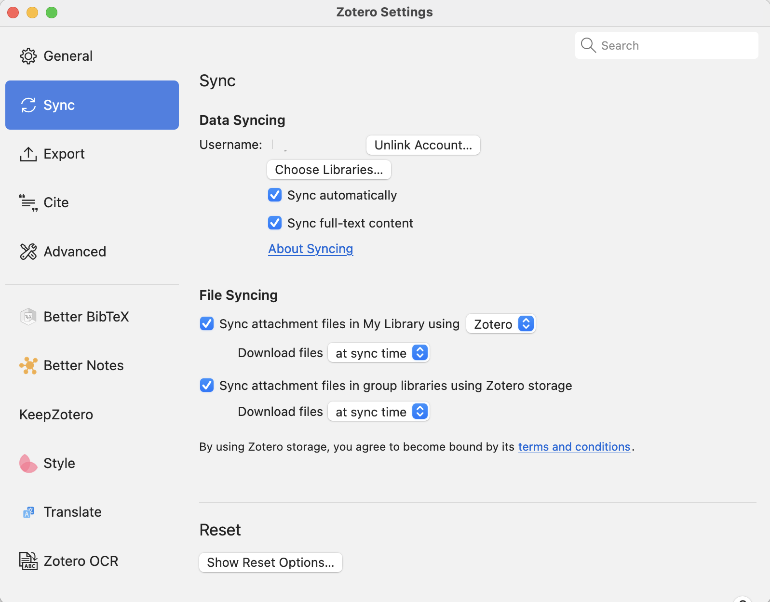This screenshot has width=770, height=602.
Task: Switch to the Cite pane
Action: coord(92,203)
